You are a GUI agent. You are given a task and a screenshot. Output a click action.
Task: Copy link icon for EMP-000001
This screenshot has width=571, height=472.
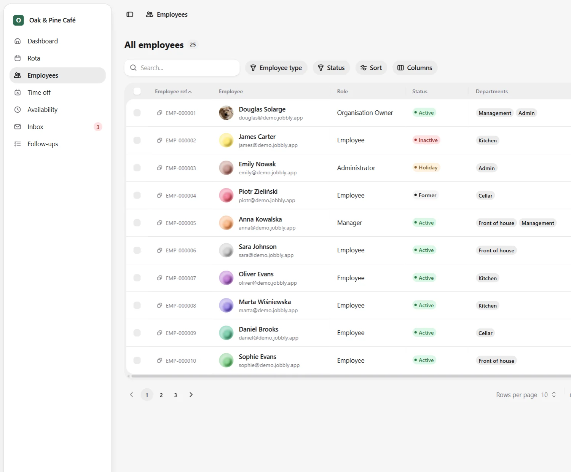point(159,113)
